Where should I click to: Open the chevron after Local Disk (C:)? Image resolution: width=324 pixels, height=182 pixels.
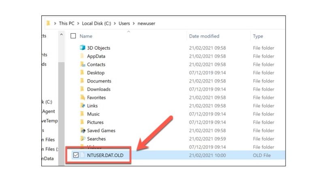(x=115, y=23)
